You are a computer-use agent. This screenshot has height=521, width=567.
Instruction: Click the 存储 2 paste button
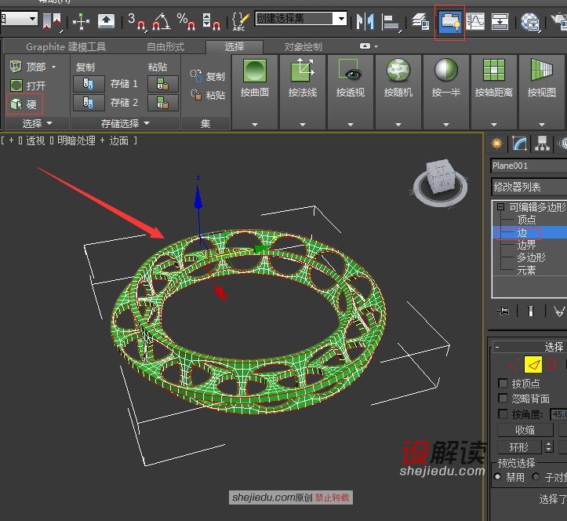point(162,103)
